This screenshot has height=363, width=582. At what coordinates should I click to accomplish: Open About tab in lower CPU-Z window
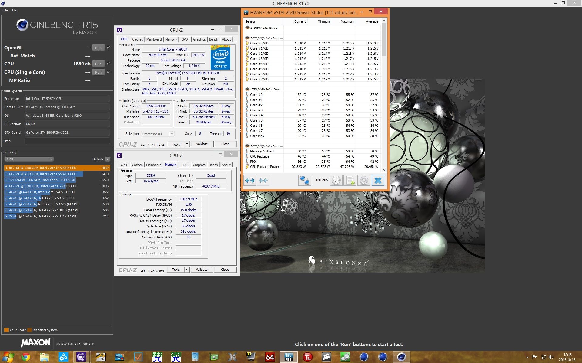(x=226, y=165)
